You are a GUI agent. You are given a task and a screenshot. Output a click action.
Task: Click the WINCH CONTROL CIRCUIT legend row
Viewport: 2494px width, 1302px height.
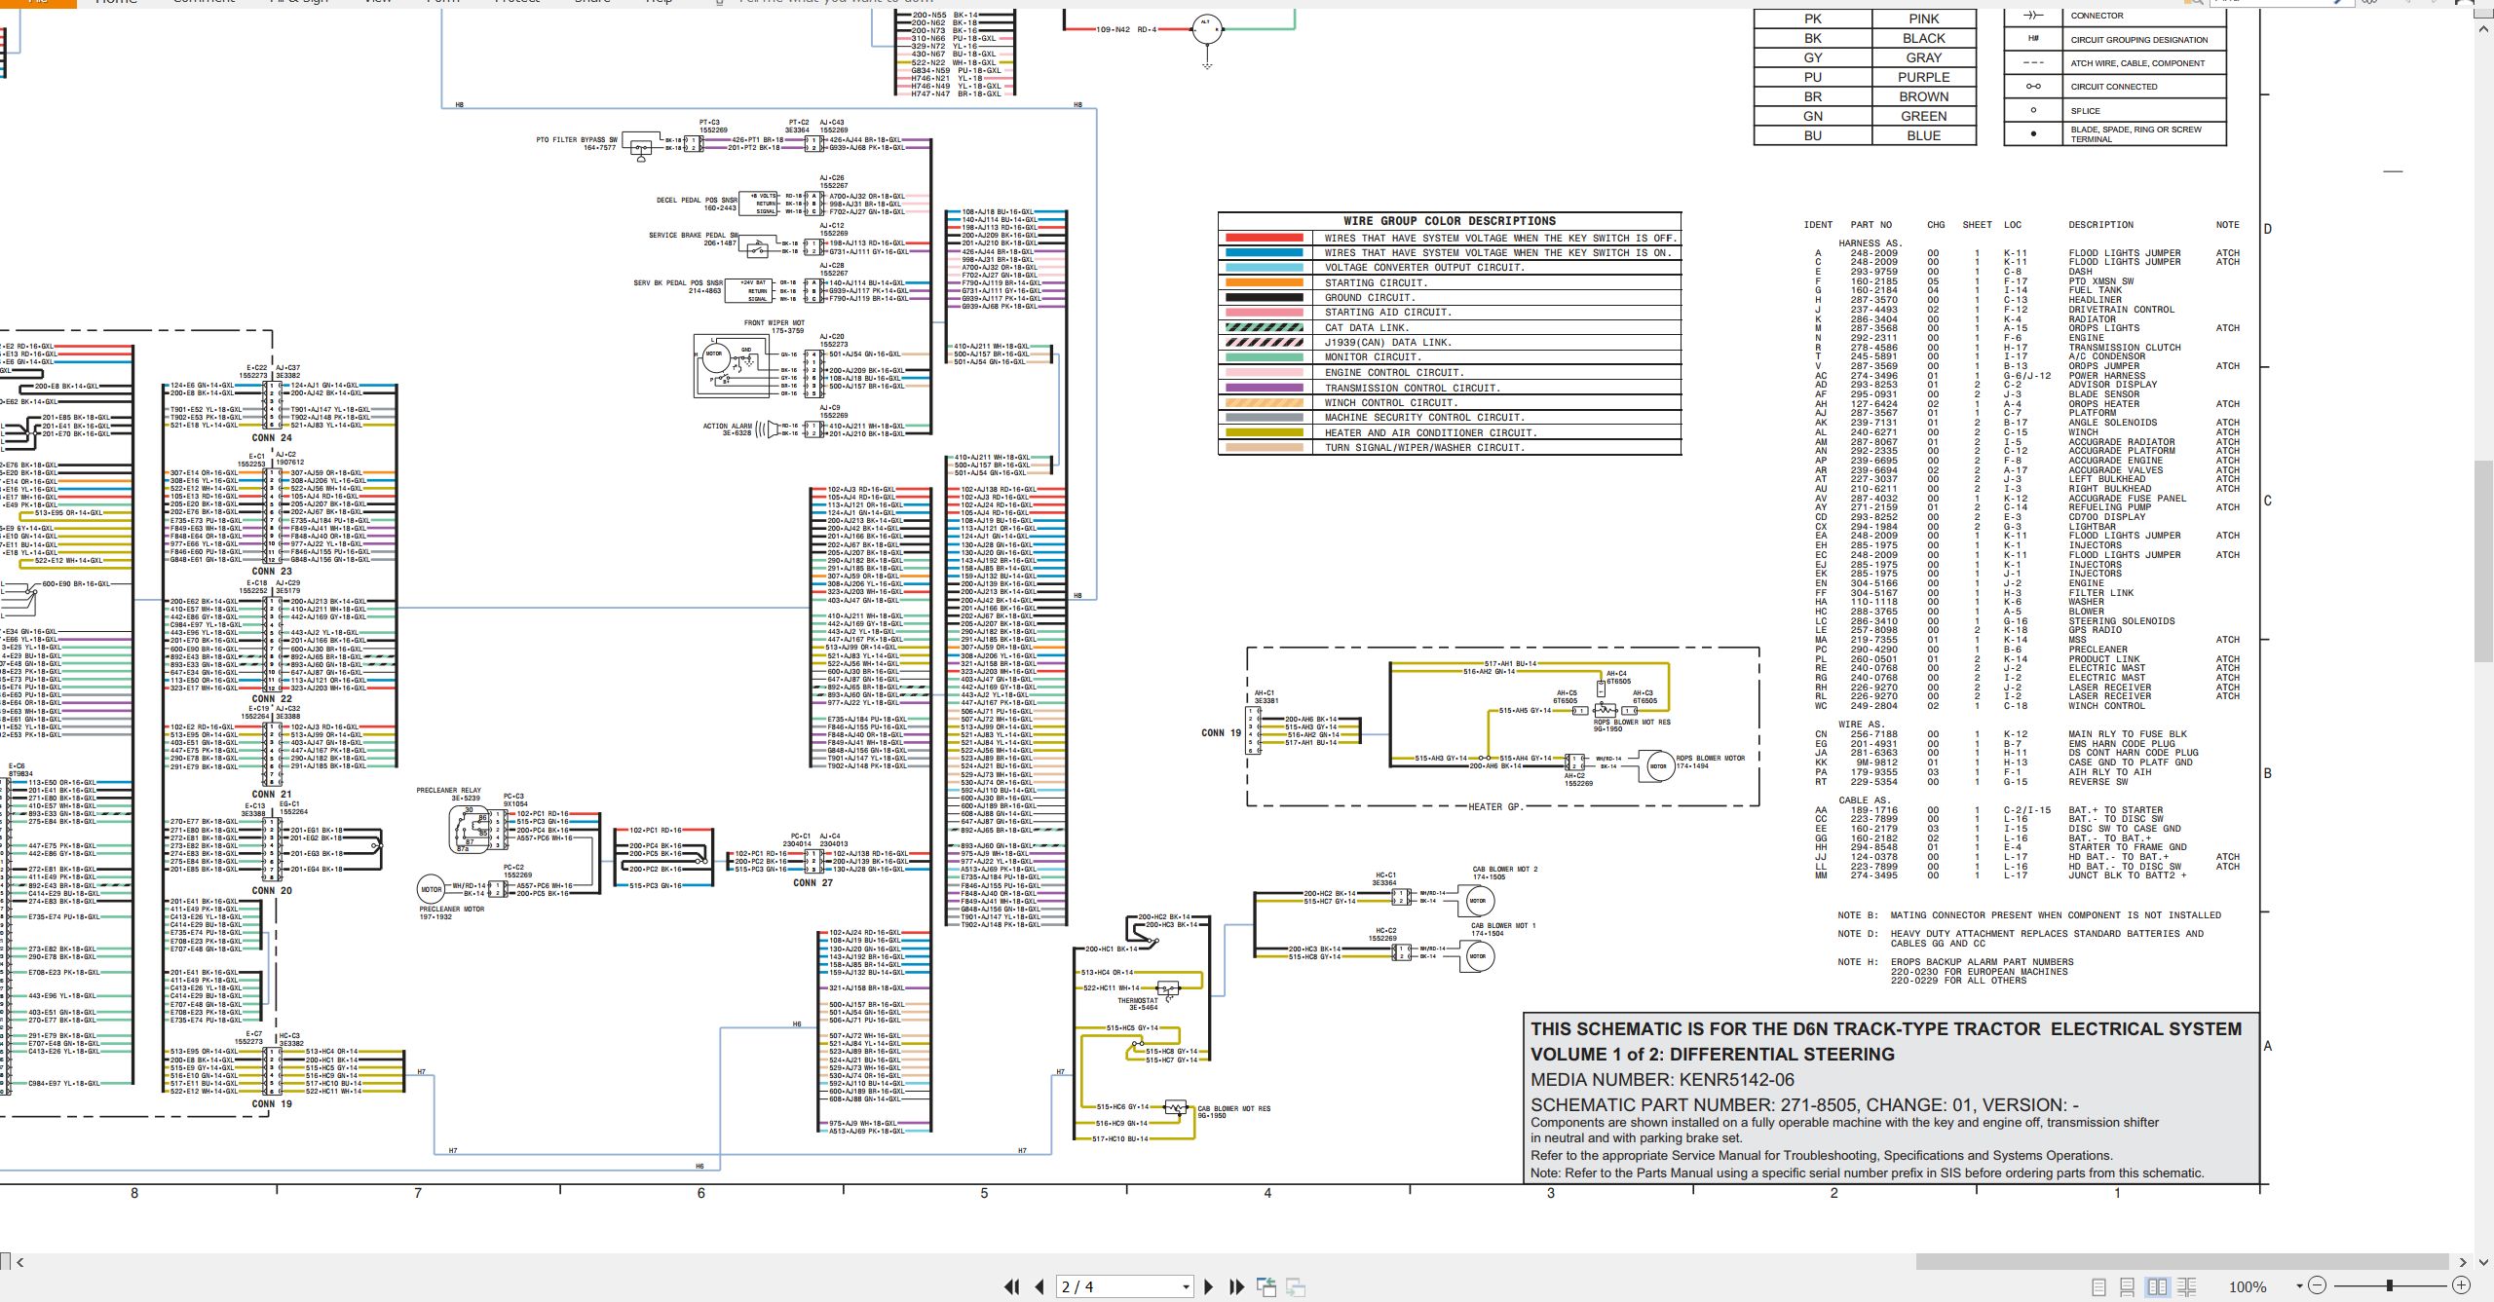tap(1450, 402)
